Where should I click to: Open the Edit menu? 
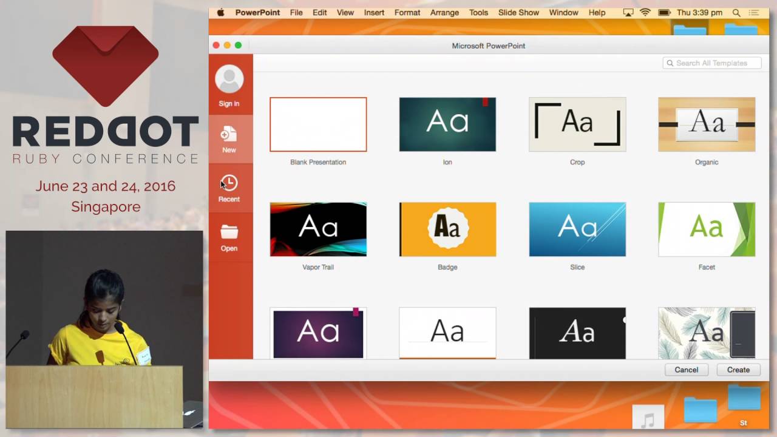(320, 12)
